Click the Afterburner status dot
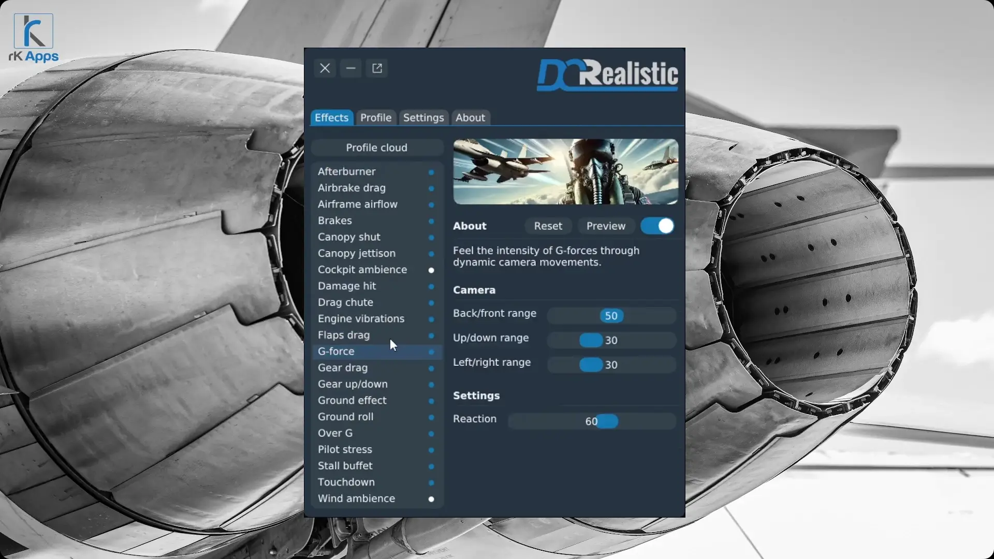The image size is (994, 559). pos(431,172)
